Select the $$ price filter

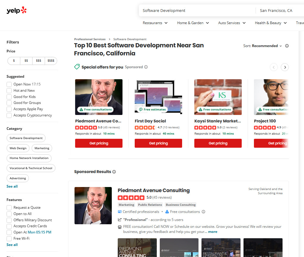(x=26, y=61)
